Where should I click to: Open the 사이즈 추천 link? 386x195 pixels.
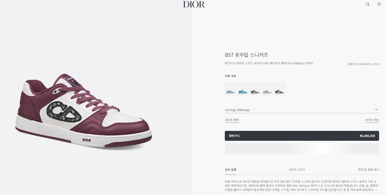(x=232, y=120)
